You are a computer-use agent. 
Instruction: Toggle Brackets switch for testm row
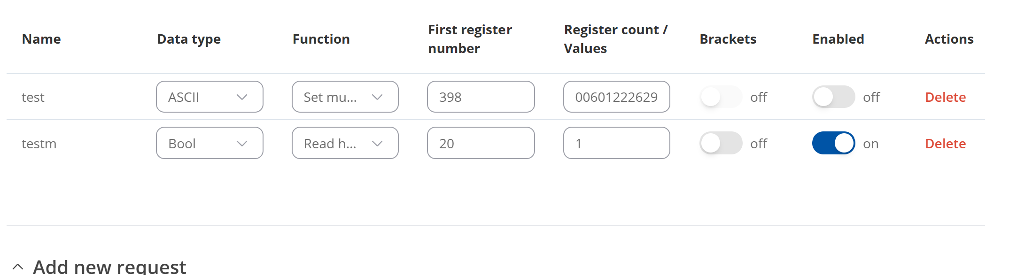tap(721, 143)
